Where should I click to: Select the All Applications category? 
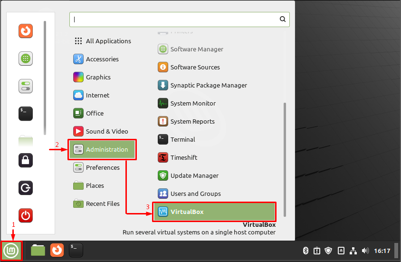(x=102, y=41)
